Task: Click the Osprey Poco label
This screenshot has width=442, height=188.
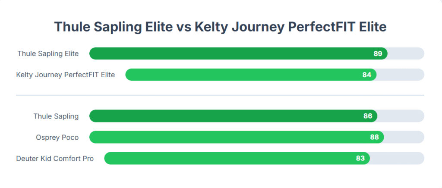Action: pyautogui.click(x=57, y=137)
